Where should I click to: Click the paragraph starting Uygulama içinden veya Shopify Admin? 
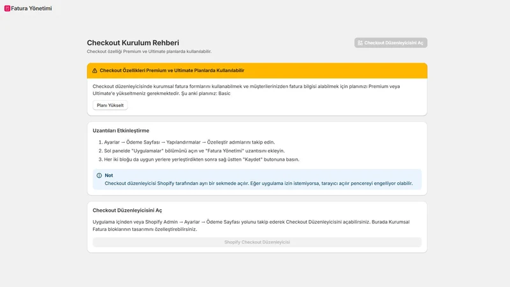(251, 226)
